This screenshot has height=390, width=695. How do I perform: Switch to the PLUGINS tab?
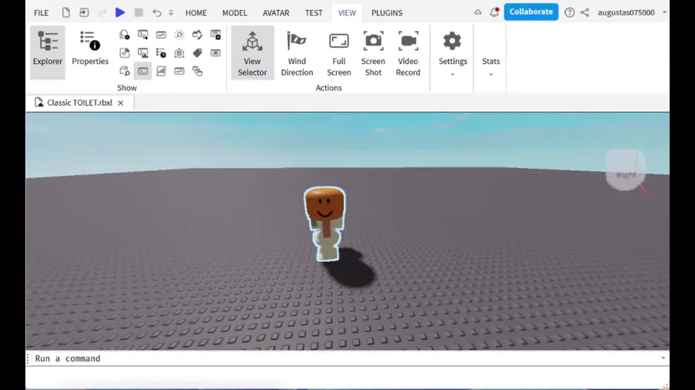point(387,13)
